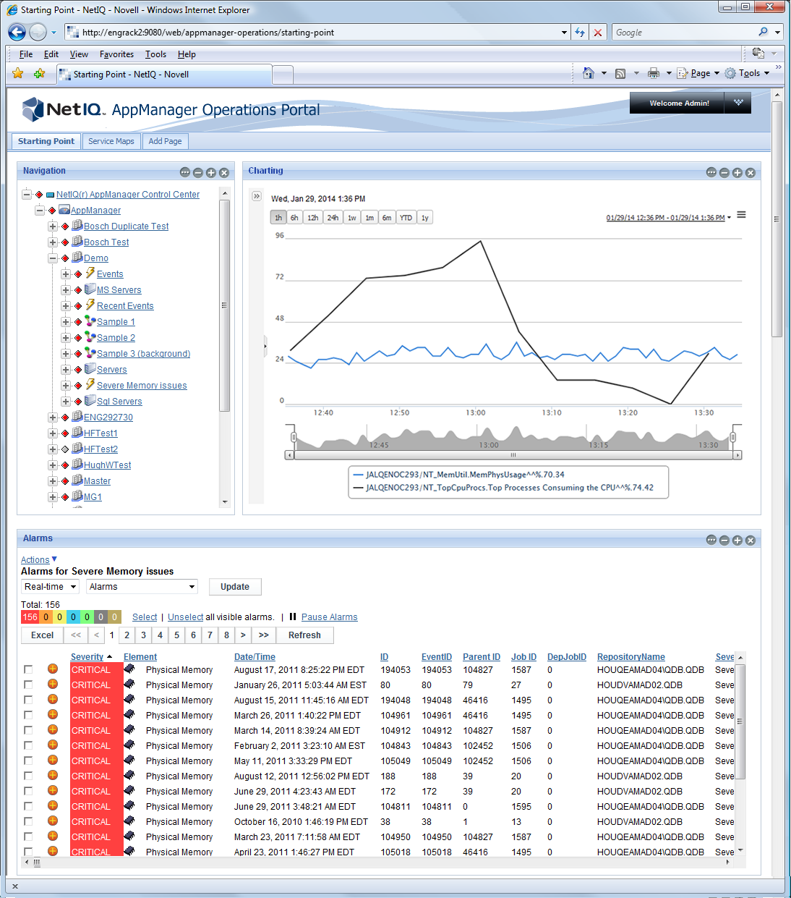Maximize the Alarms panel
791x898 pixels.
point(737,540)
